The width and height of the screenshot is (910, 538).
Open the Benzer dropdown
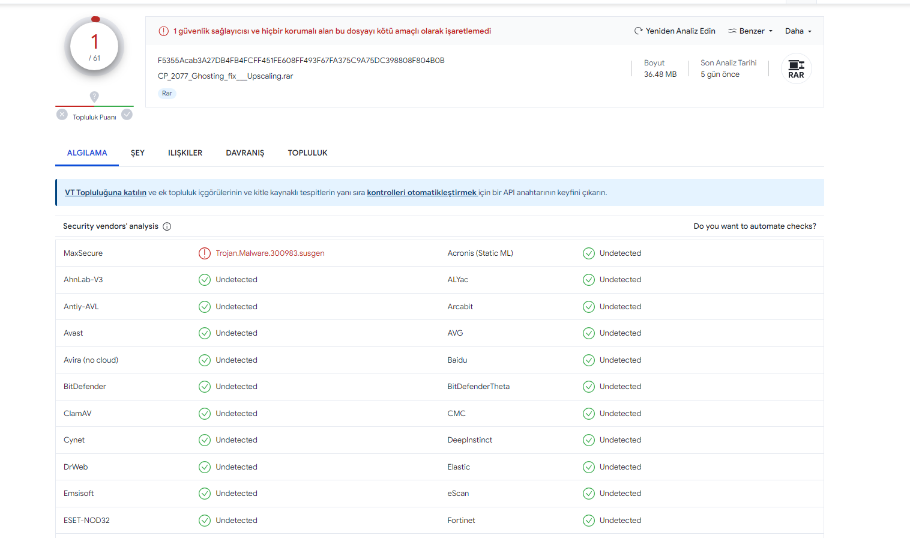coord(750,31)
